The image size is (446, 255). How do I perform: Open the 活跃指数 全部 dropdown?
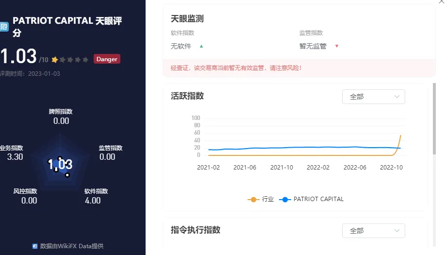[x=374, y=97]
